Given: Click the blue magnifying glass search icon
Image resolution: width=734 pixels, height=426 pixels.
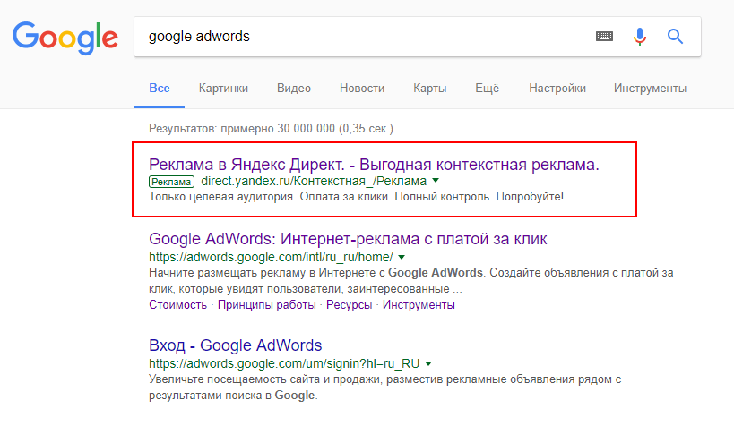Looking at the screenshot, I should (x=675, y=36).
